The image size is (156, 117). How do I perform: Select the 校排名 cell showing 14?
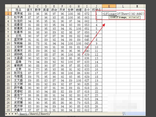coord(96,62)
